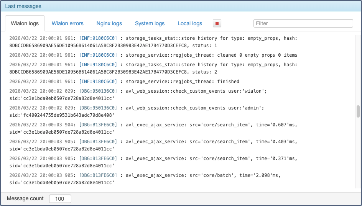Image resolution: width=362 pixels, height=206 pixels.
Task: Click the Message count label
Action: 25,199
